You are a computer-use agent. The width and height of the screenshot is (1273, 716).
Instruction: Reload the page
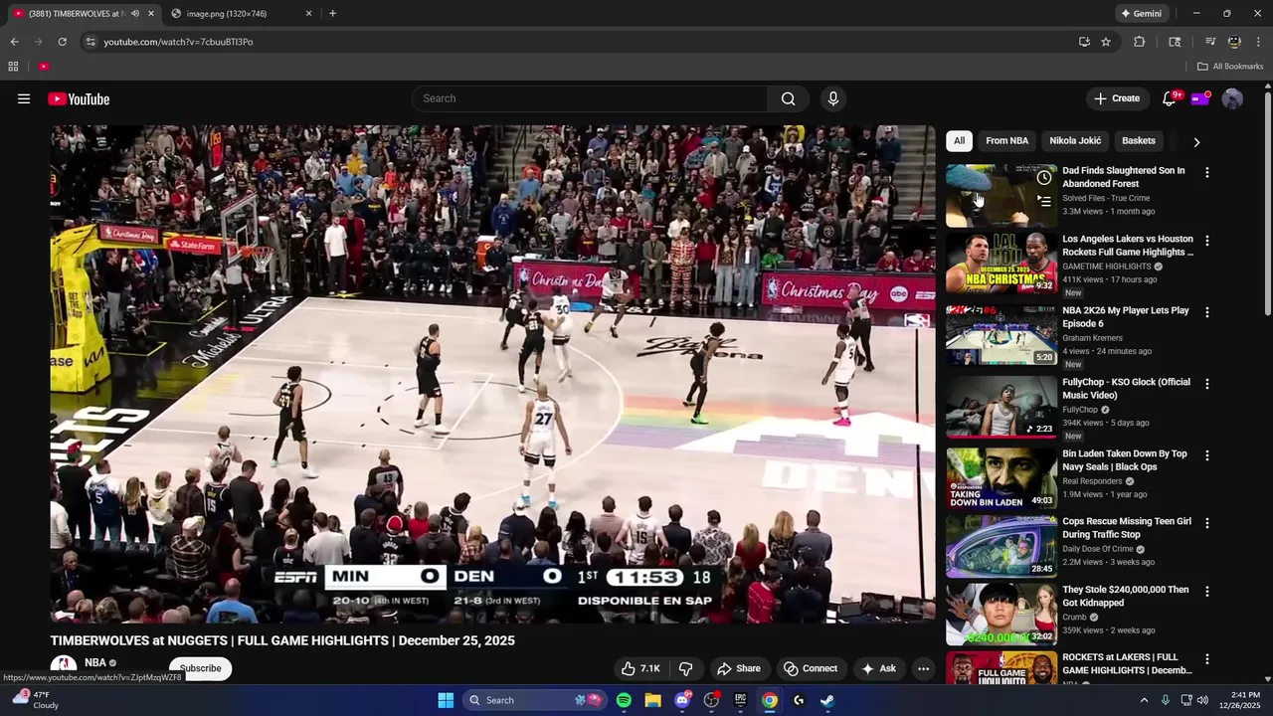coord(62,42)
